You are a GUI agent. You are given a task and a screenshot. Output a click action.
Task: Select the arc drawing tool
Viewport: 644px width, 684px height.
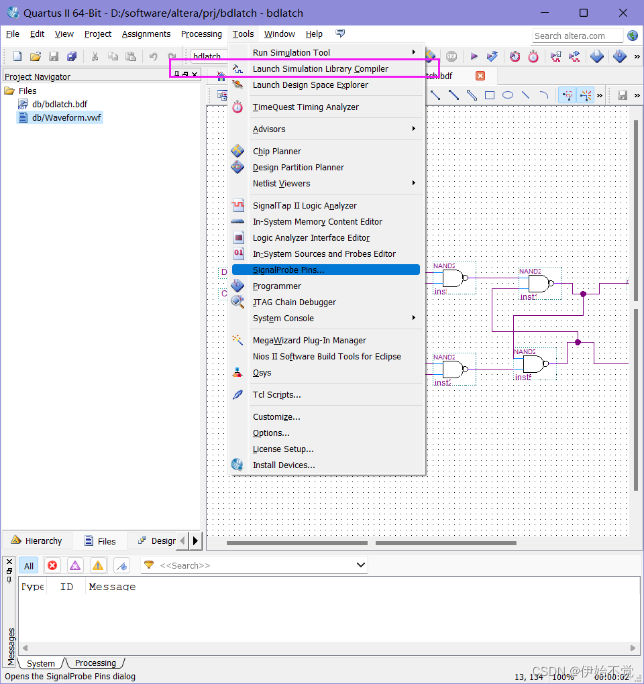click(543, 95)
